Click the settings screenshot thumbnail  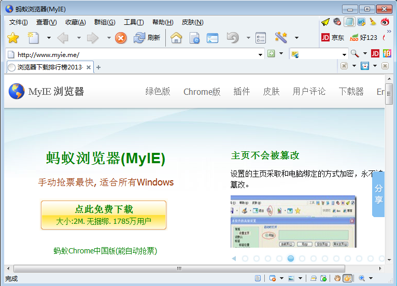coord(293,221)
